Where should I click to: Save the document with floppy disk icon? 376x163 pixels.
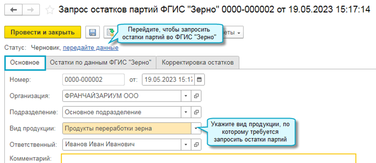coord(93,32)
